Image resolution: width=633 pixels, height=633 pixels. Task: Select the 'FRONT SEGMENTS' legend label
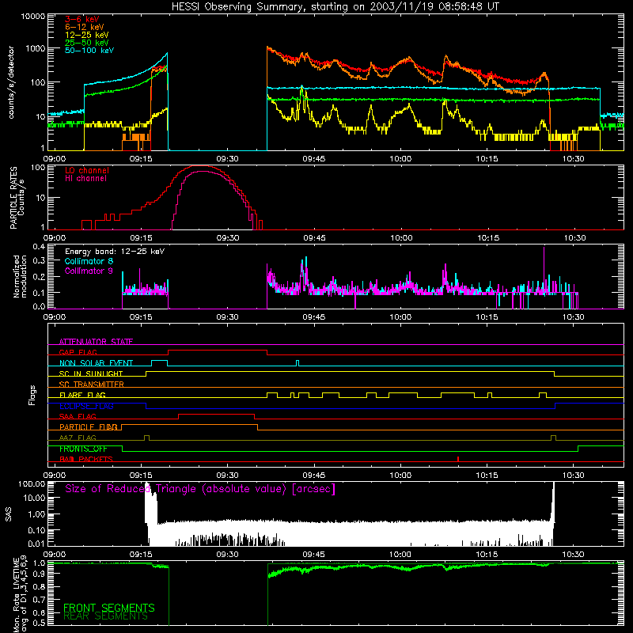point(109,608)
